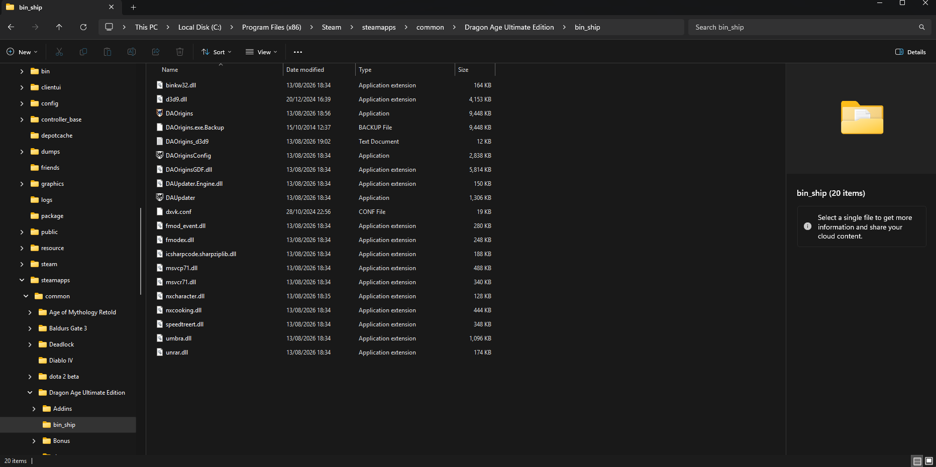Viewport: 936px width, 467px height.
Task: Click the navigation pane vertical scrollbar
Action: (141, 251)
